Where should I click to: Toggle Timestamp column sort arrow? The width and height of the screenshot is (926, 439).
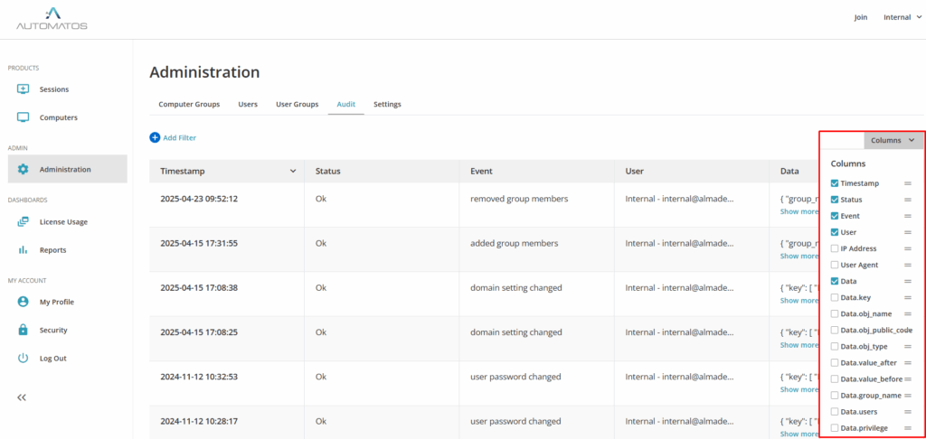click(x=292, y=171)
